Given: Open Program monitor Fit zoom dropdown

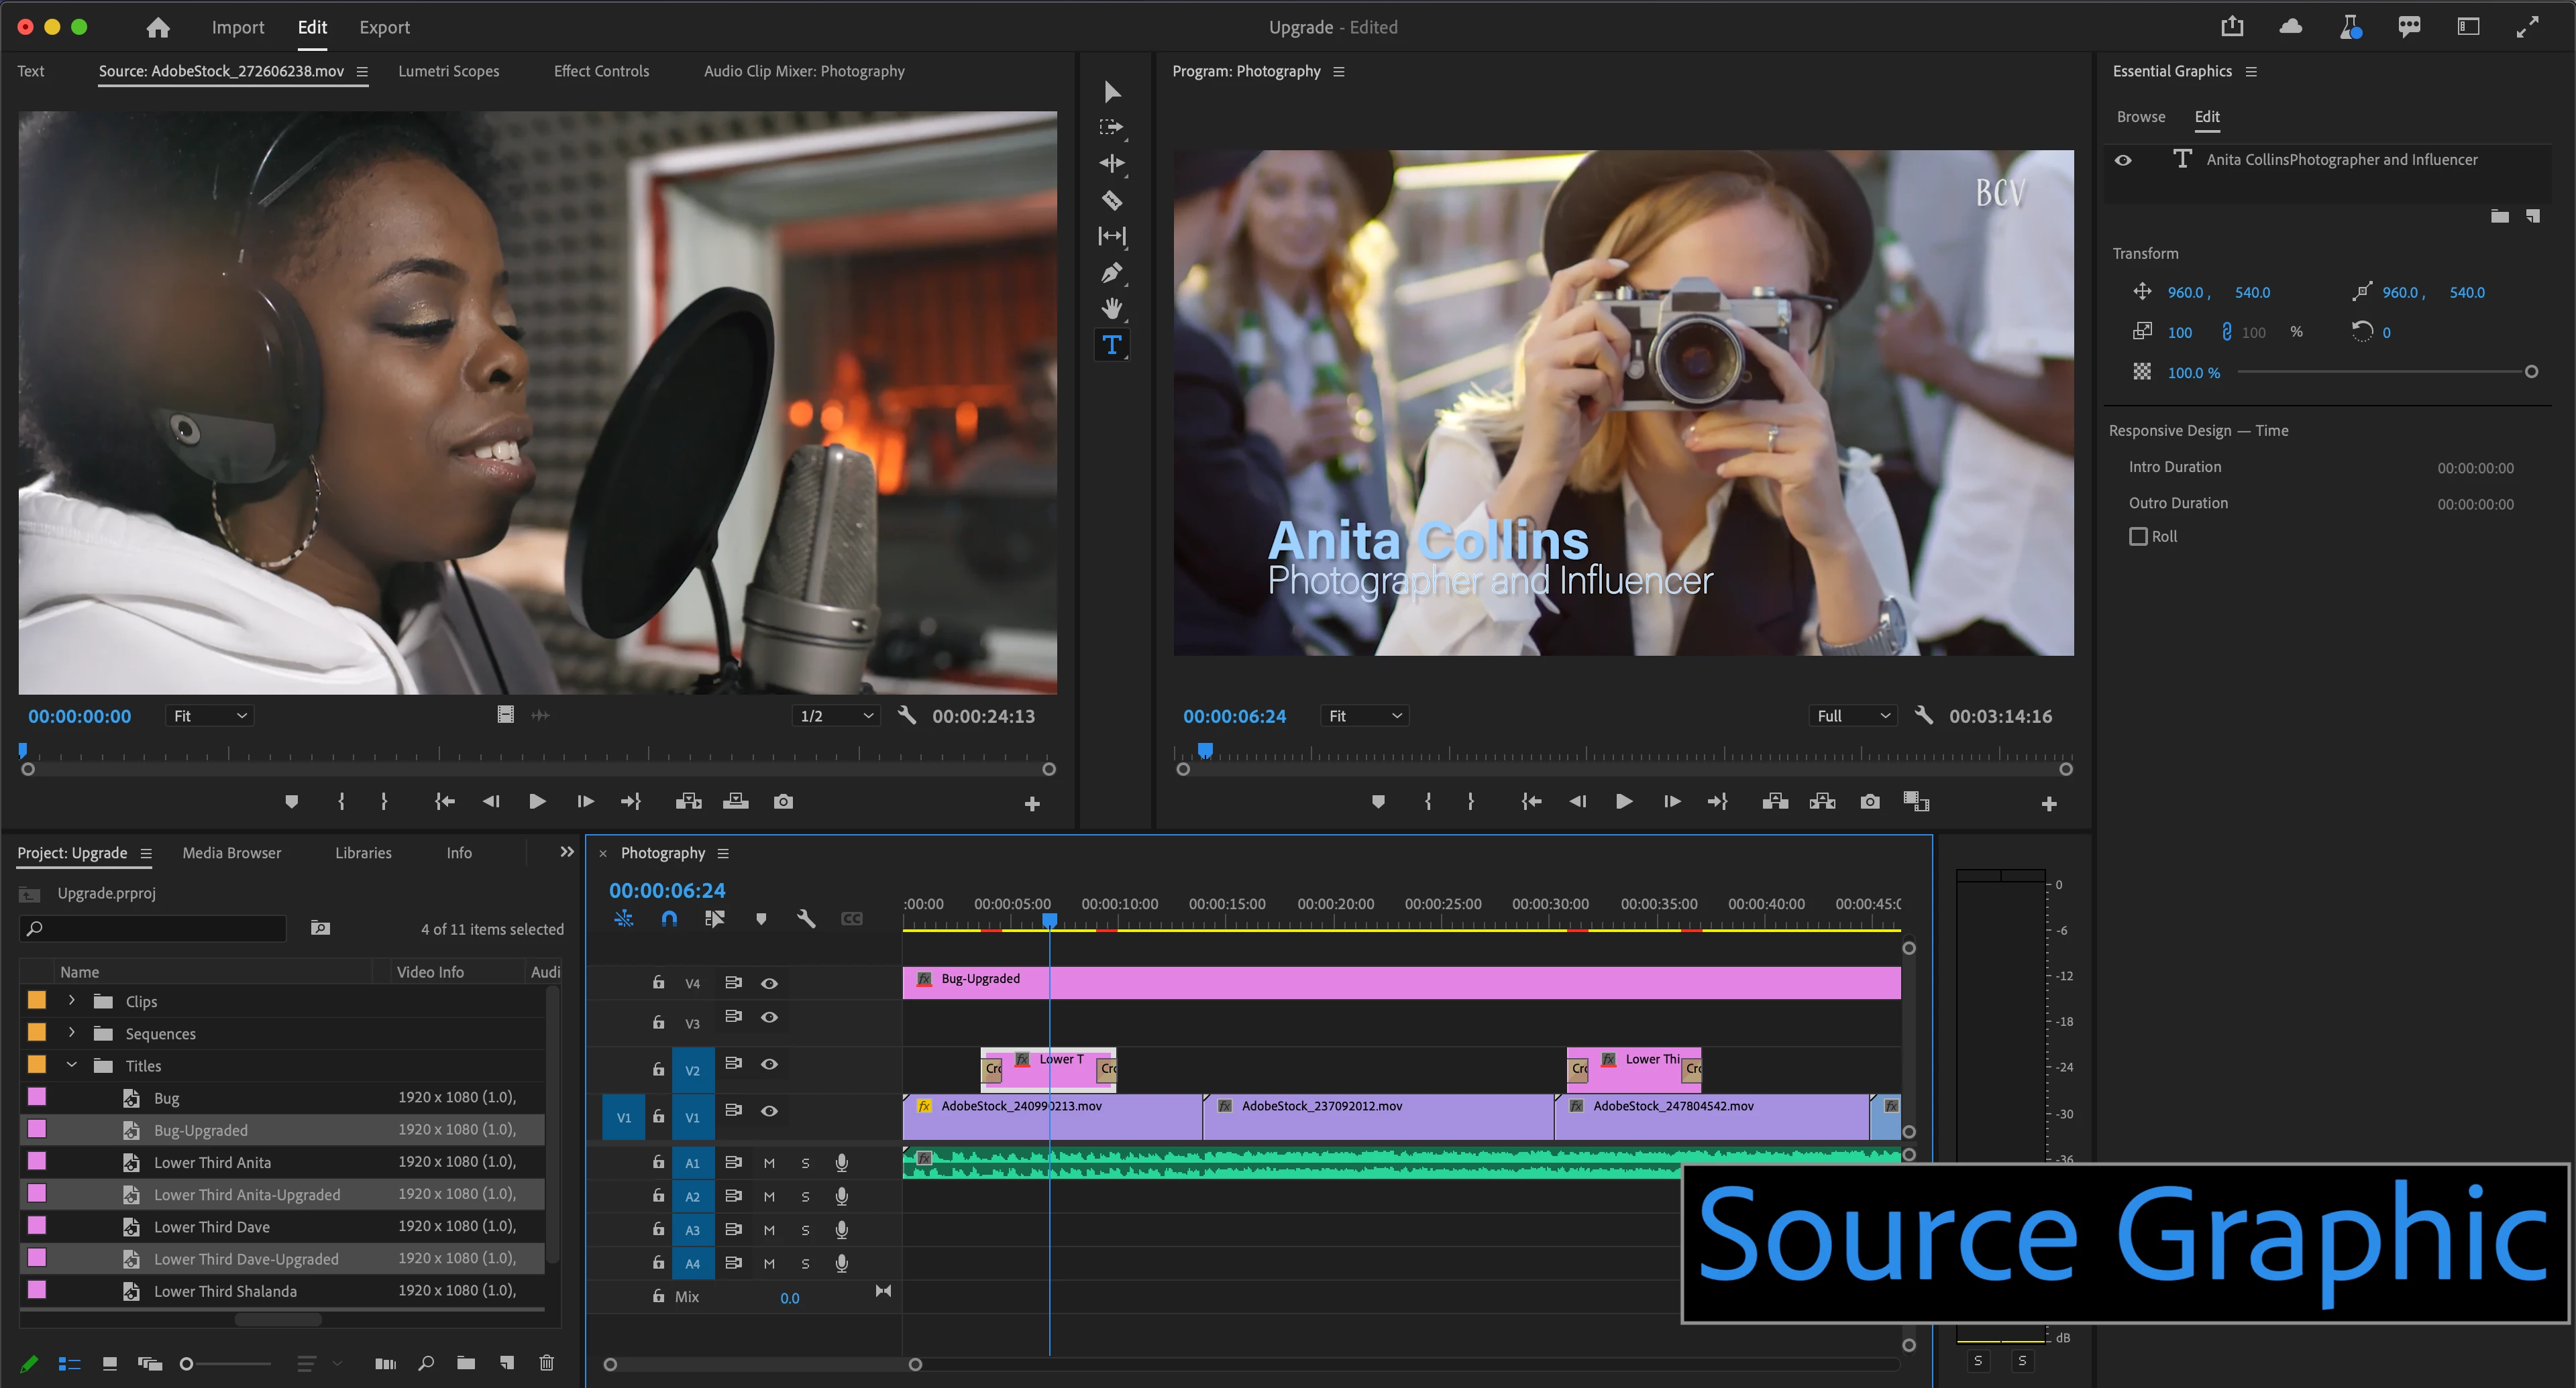Looking at the screenshot, I should click(x=1364, y=715).
